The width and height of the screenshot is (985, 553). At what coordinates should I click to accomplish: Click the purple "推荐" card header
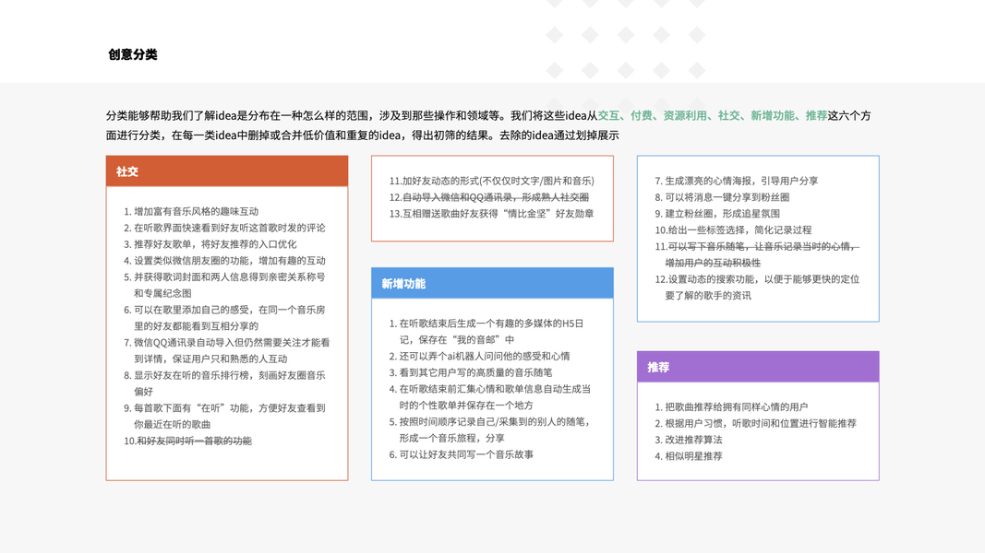pyautogui.click(x=758, y=367)
